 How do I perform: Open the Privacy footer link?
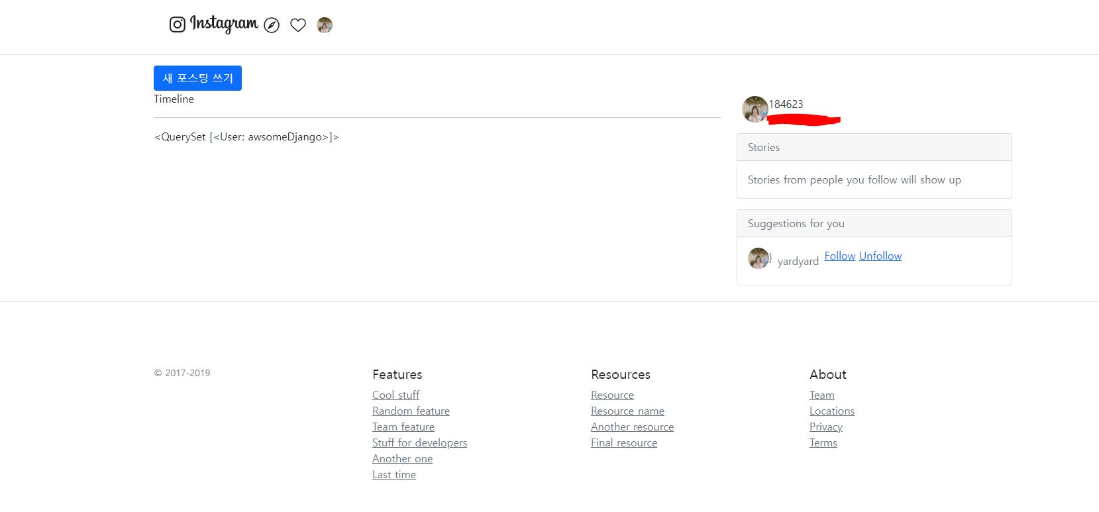tap(826, 427)
